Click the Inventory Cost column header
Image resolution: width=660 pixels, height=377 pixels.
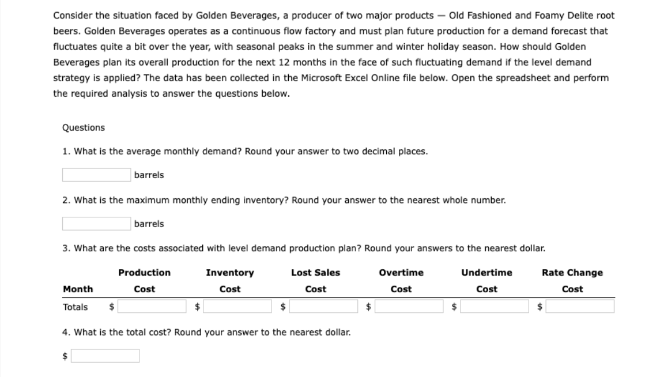pos(230,272)
